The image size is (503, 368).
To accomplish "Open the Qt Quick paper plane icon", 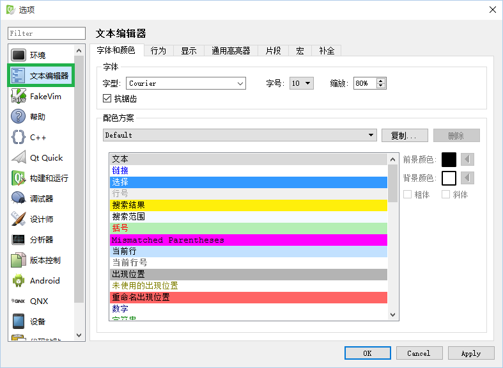I will point(19,157).
